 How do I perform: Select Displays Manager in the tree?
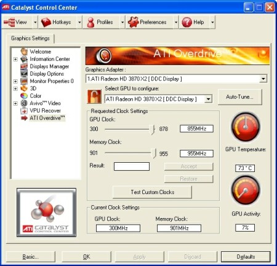click(x=49, y=66)
